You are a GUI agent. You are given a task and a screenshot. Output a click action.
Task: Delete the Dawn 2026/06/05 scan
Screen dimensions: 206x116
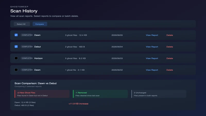[x=170, y=35]
